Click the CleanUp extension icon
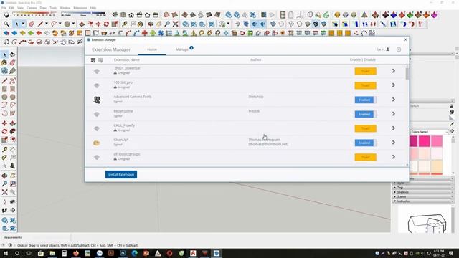This screenshot has height=258, width=459. pyautogui.click(x=97, y=143)
